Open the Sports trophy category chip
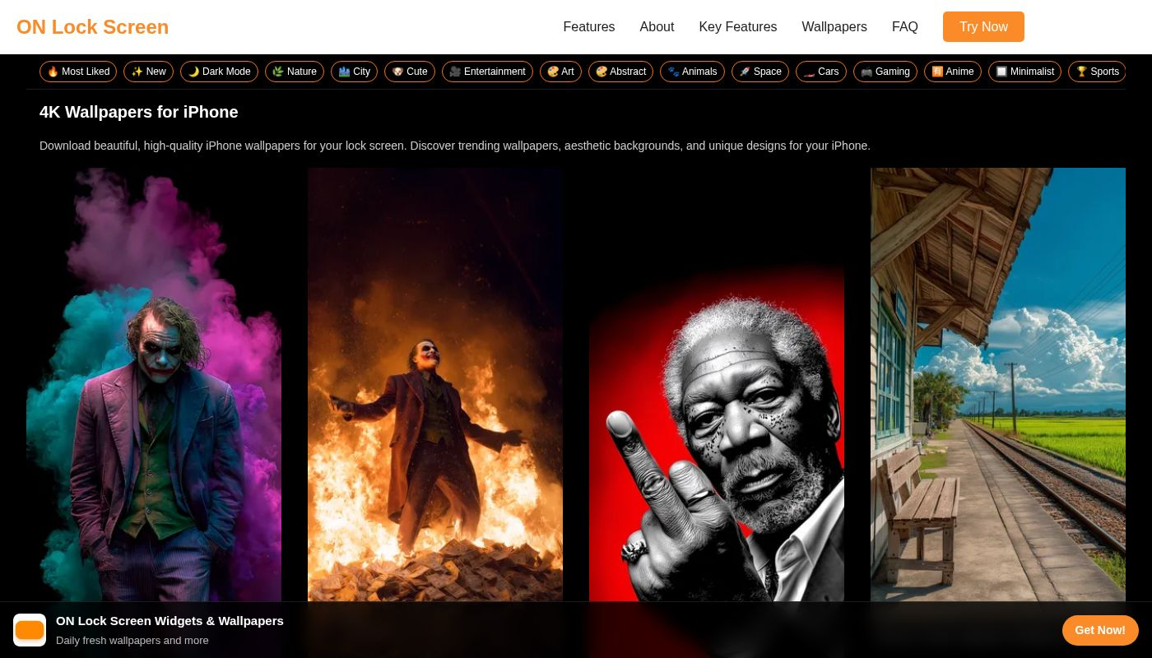 tap(1097, 72)
